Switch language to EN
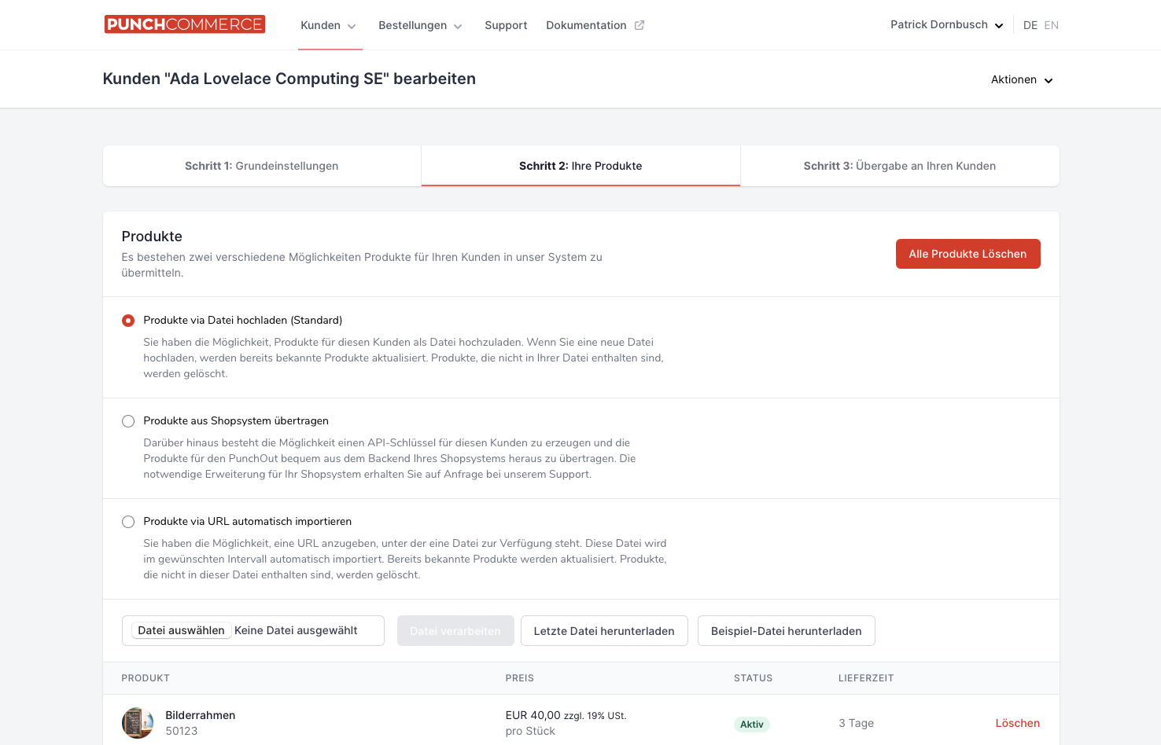The image size is (1161, 745). [1052, 25]
